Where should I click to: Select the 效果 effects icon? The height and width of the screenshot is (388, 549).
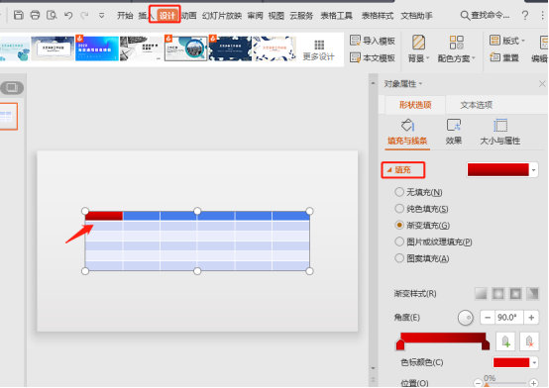click(x=454, y=133)
